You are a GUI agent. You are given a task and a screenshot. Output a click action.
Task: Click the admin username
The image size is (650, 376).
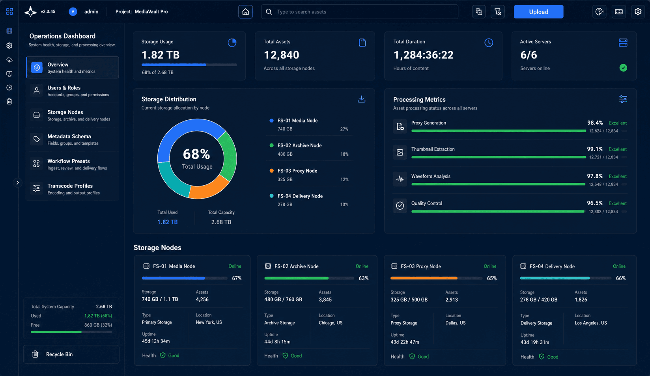point(91,12)
